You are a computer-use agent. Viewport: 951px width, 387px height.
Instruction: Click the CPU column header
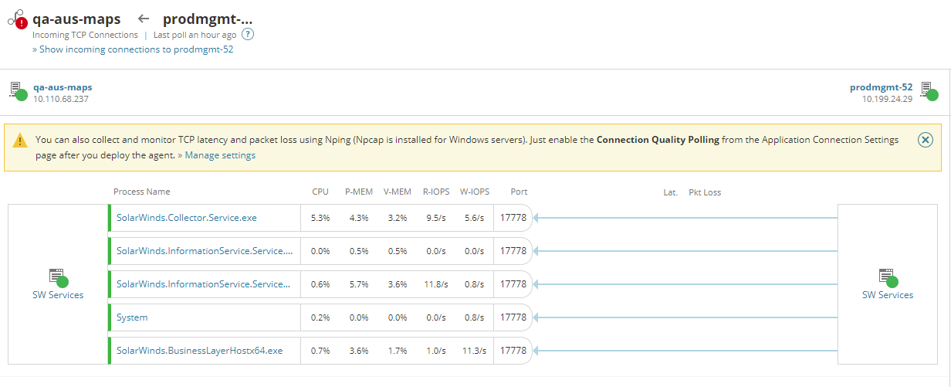(x=320, y=192)
